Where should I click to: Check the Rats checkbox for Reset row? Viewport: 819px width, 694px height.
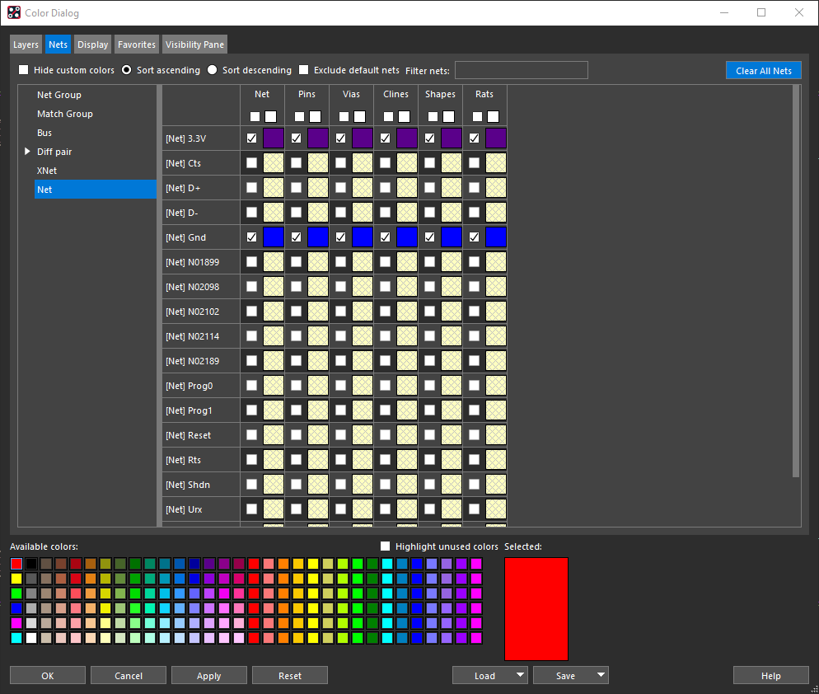pos(474,434)
